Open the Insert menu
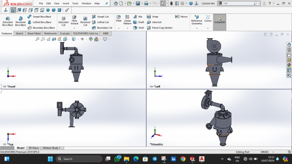The width and height of the screenshot is (292, 164). [66, 3]
